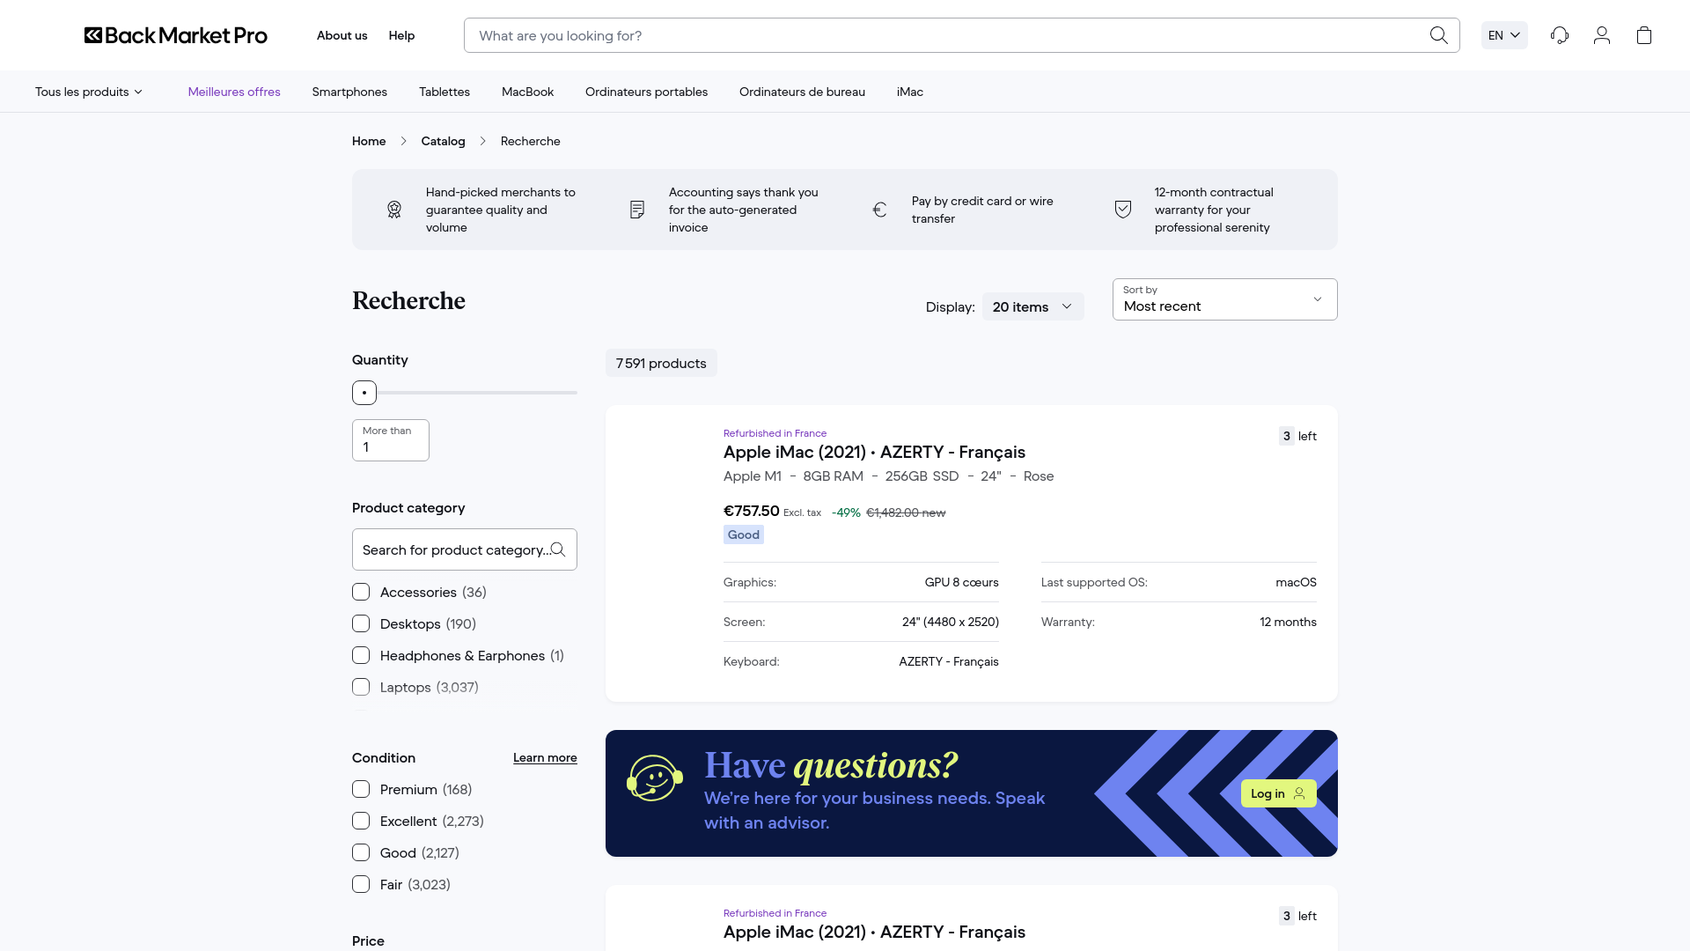Click the Back Market Pro logo
The height and width of the screenshot is (951, 1690).
(x=176, y=35)
